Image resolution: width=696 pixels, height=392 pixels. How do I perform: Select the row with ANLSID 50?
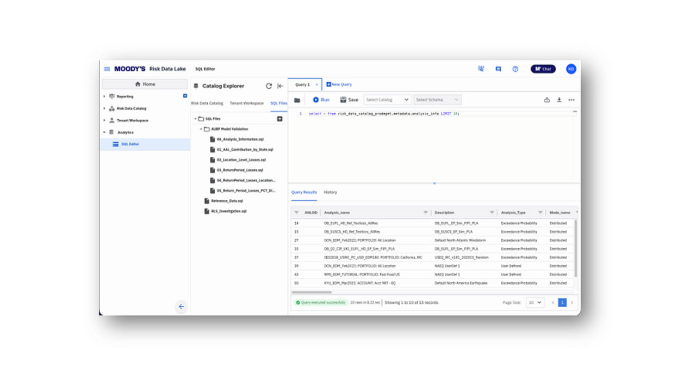(434, 283)
